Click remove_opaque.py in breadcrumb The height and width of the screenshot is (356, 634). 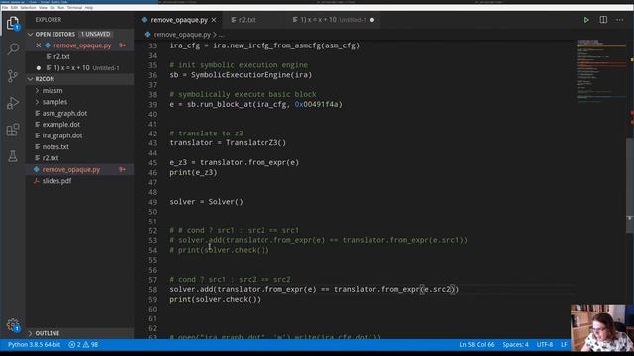tap(182, 35)
